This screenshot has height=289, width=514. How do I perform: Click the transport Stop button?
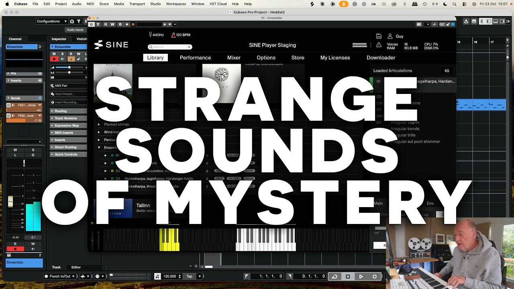pyautogui.click(x=348, y=277)
